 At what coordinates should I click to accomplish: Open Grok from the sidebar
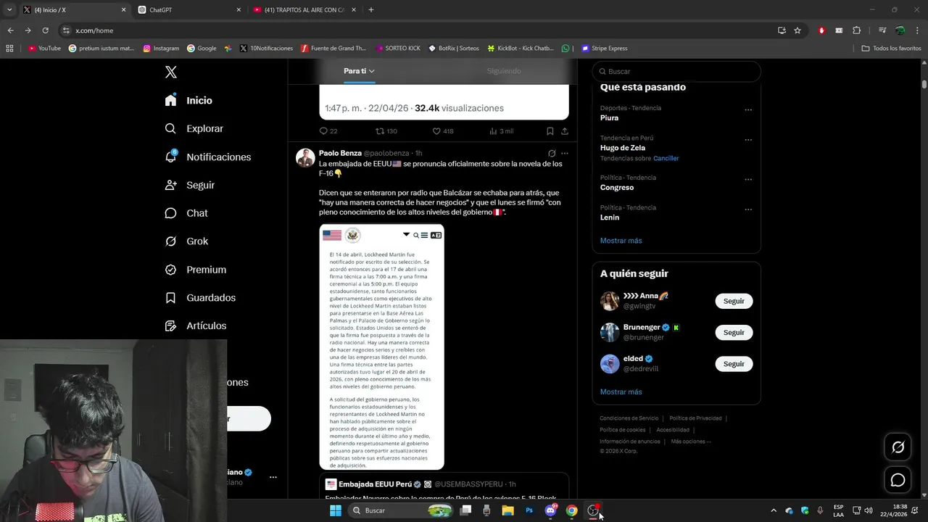(x=186, y=241)
